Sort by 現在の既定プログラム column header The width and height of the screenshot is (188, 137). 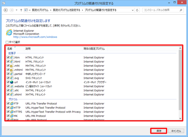[95, 49]
